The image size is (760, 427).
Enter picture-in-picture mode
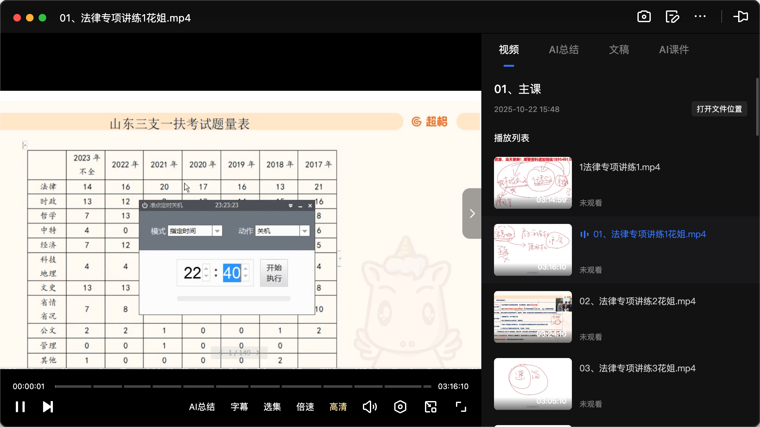430,407
